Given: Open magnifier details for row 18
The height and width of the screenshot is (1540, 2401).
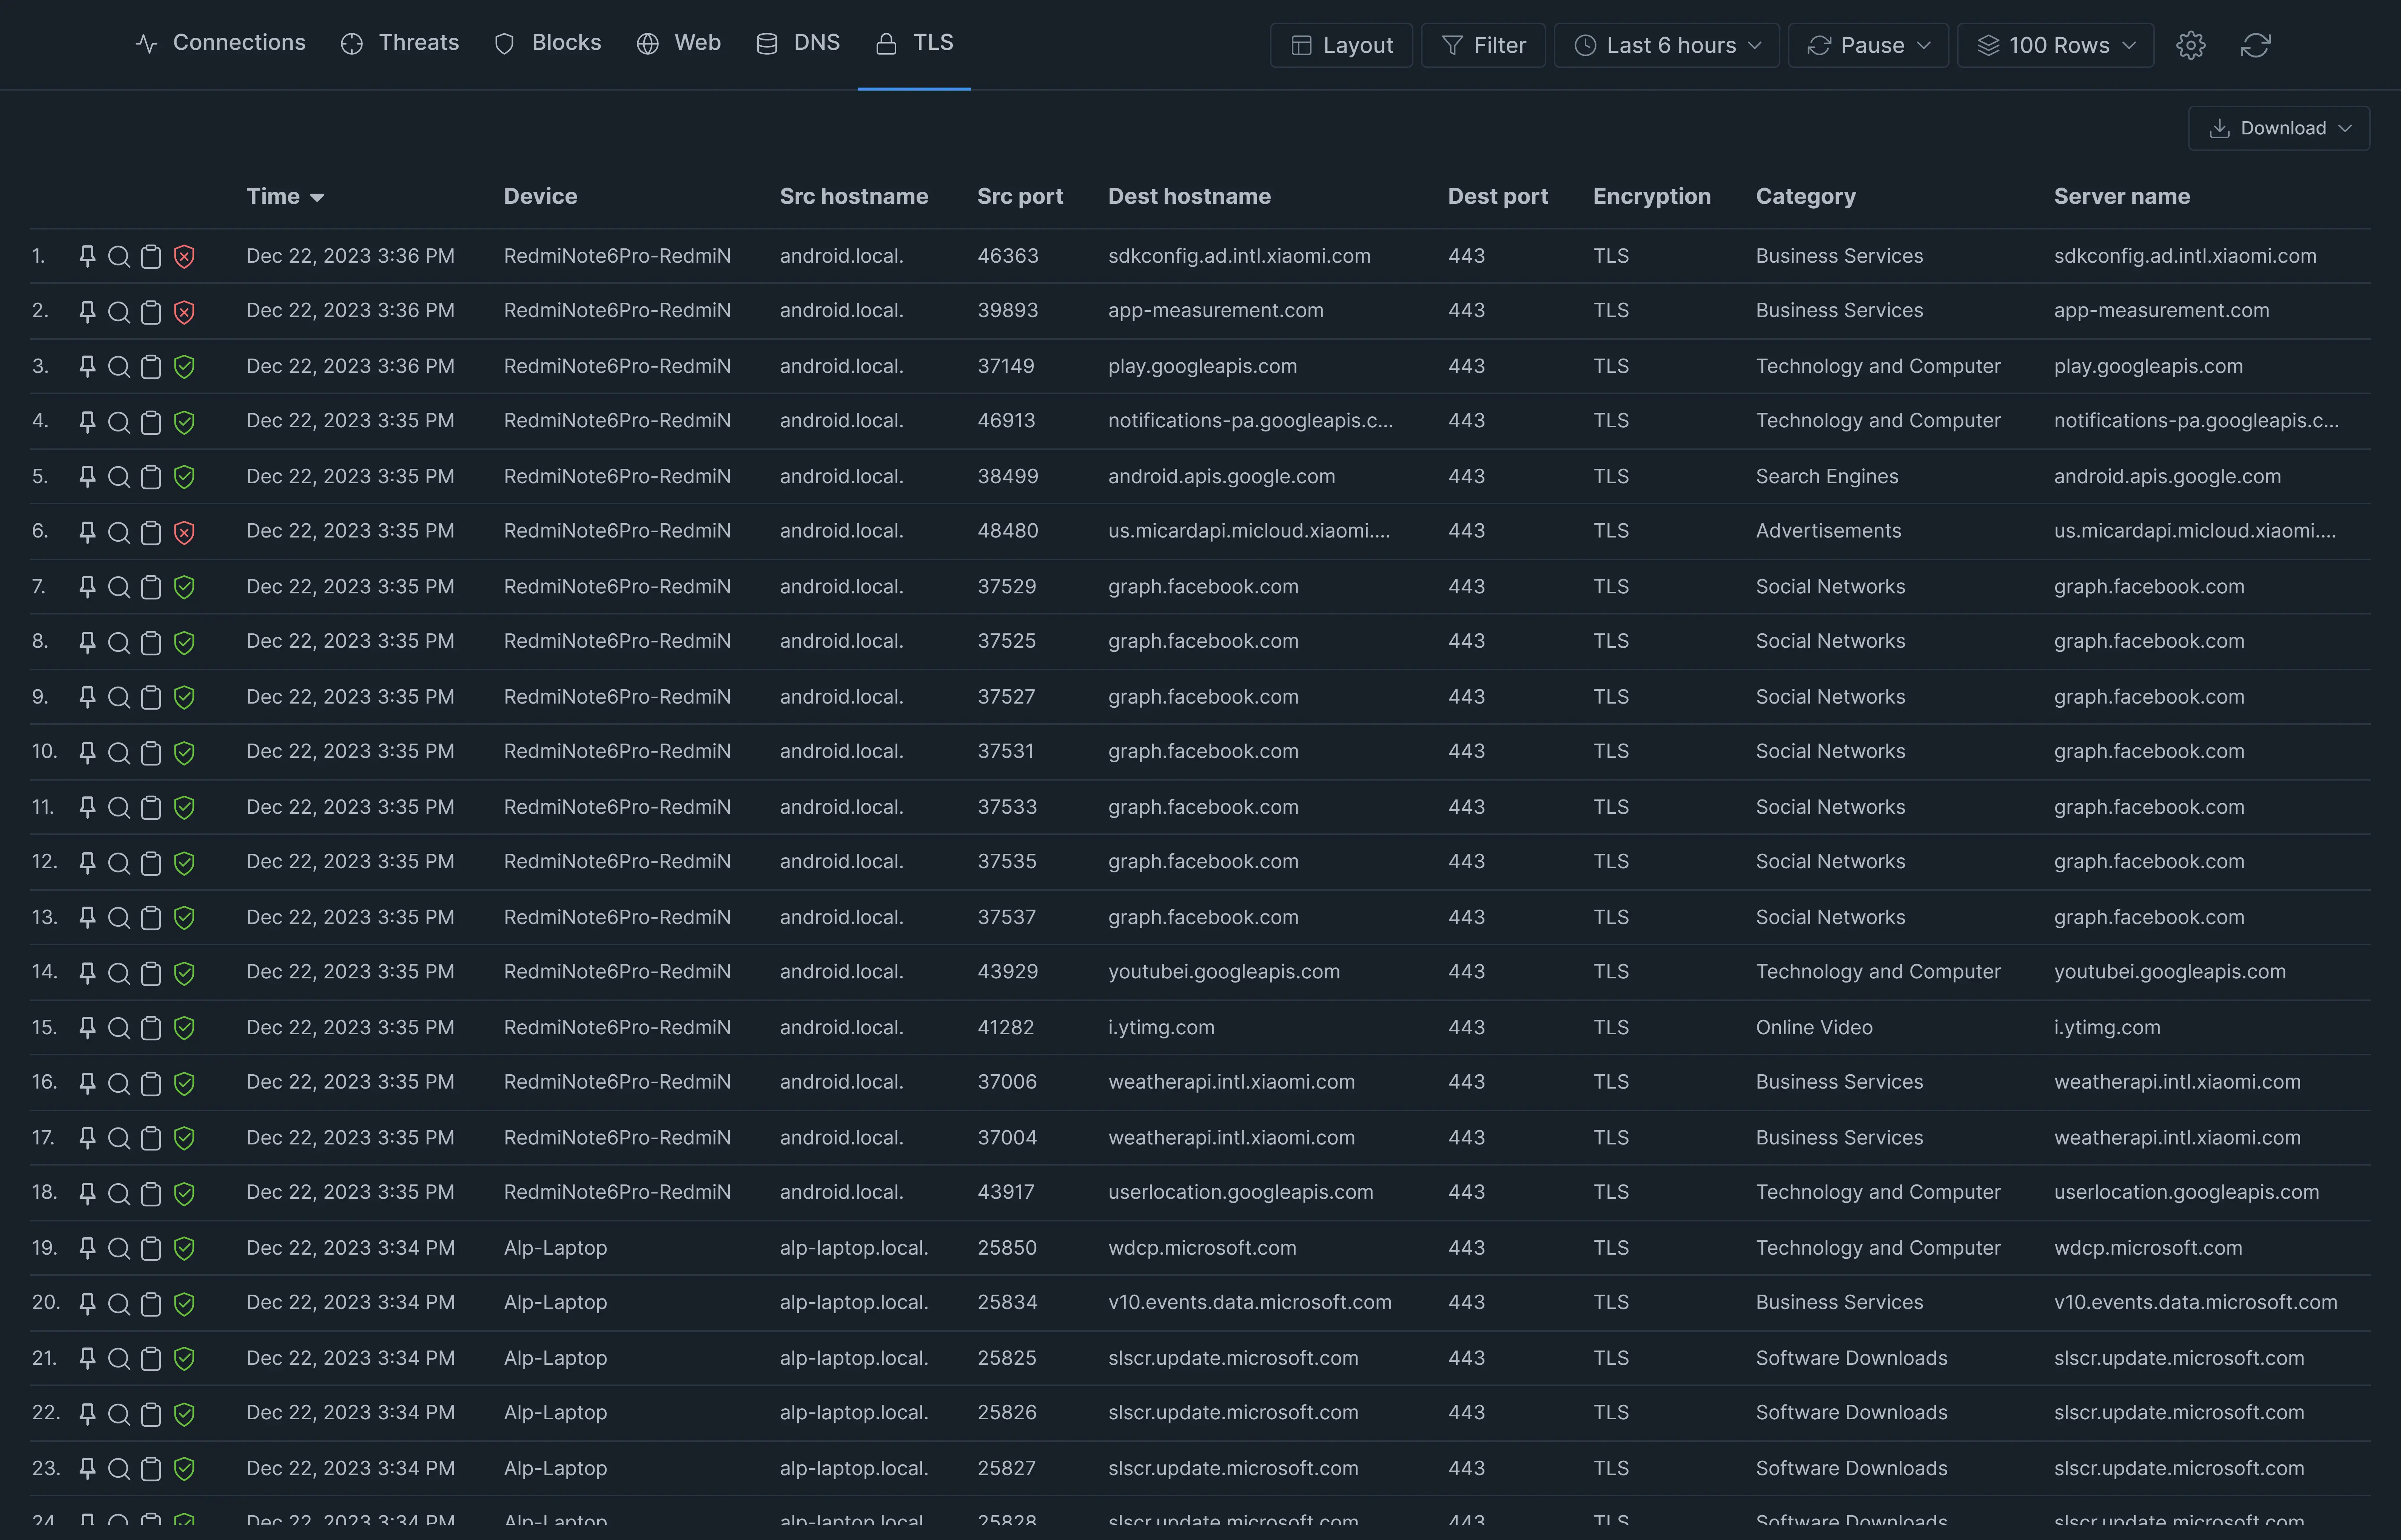Looking at the screenshot, I should click(119, 1193).
